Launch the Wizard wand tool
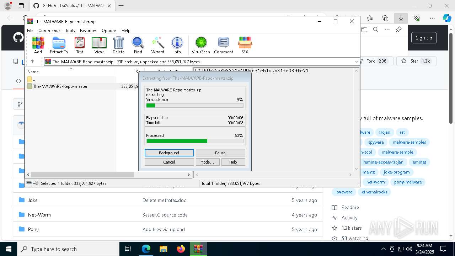Image resolution: width=455 pixels, height=256 pixels. (157, 45)
